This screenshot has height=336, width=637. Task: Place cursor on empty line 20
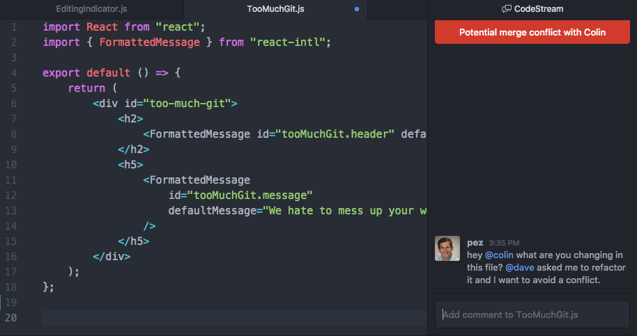coord(209,318)
